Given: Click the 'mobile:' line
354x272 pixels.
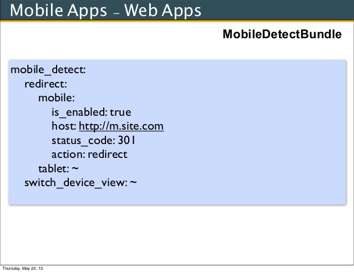Looking at the screenshot, I should coord(57,98).
